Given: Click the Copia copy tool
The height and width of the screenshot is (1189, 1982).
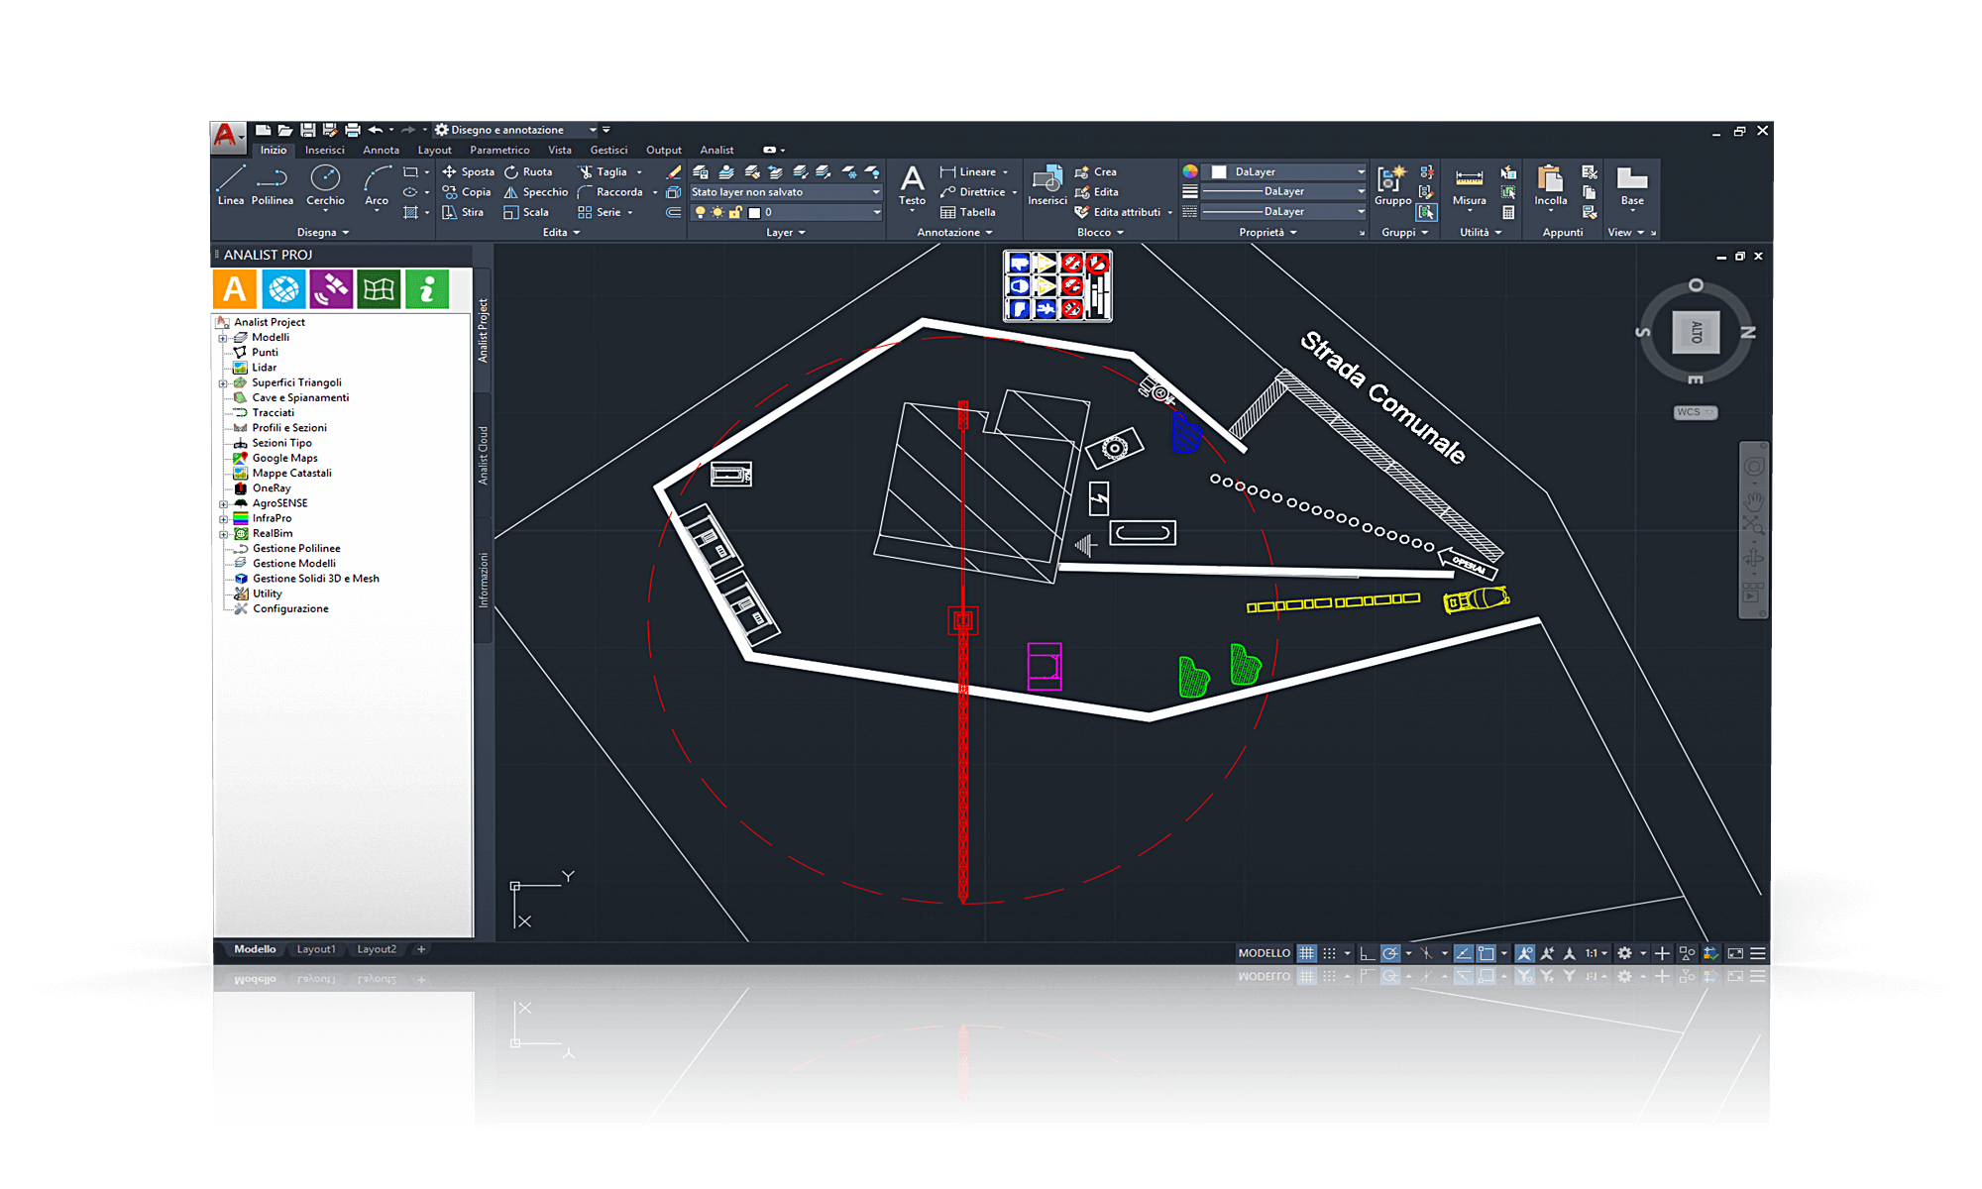Looking at the screenshot, I should (x=467, y=192).
